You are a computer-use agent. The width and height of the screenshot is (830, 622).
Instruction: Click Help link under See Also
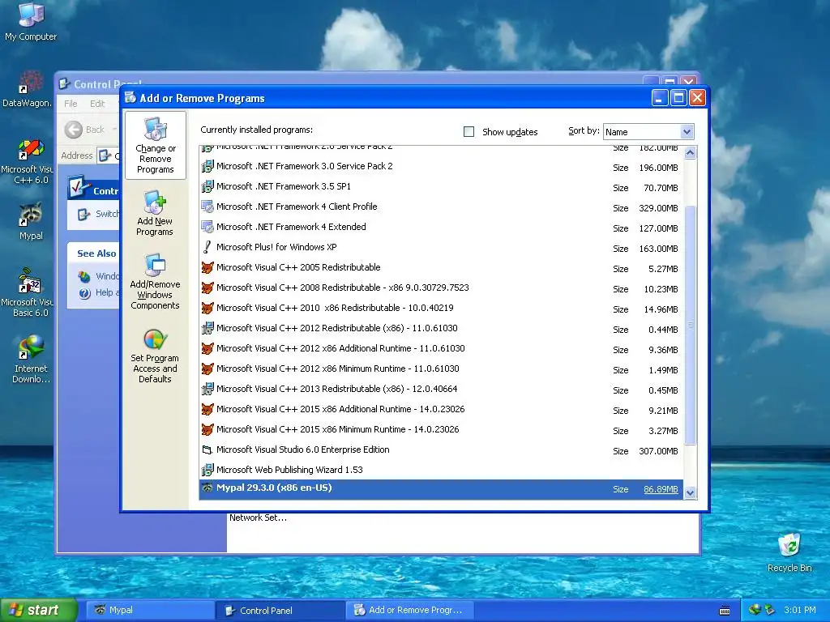click(x=98, y=293)
